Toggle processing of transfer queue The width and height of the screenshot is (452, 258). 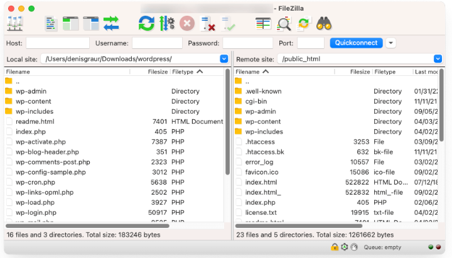pyautogui.click(x=167, y=23)
